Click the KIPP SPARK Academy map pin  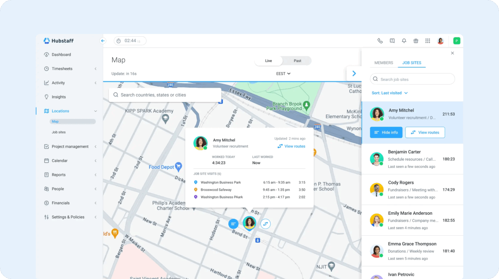[165, 119]
